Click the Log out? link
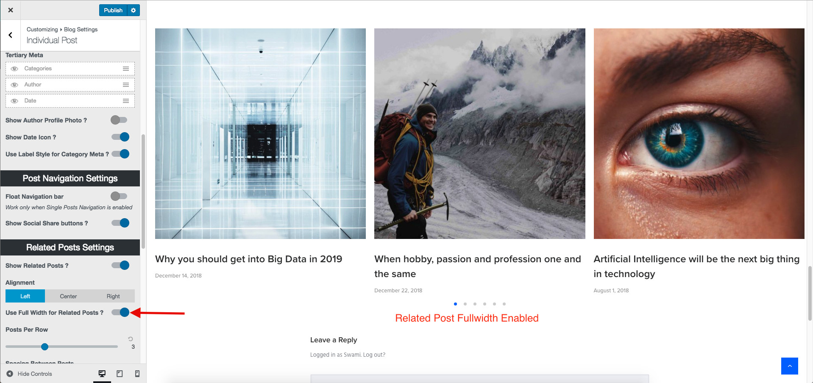813x383 pixels. (x=374, y=355)
